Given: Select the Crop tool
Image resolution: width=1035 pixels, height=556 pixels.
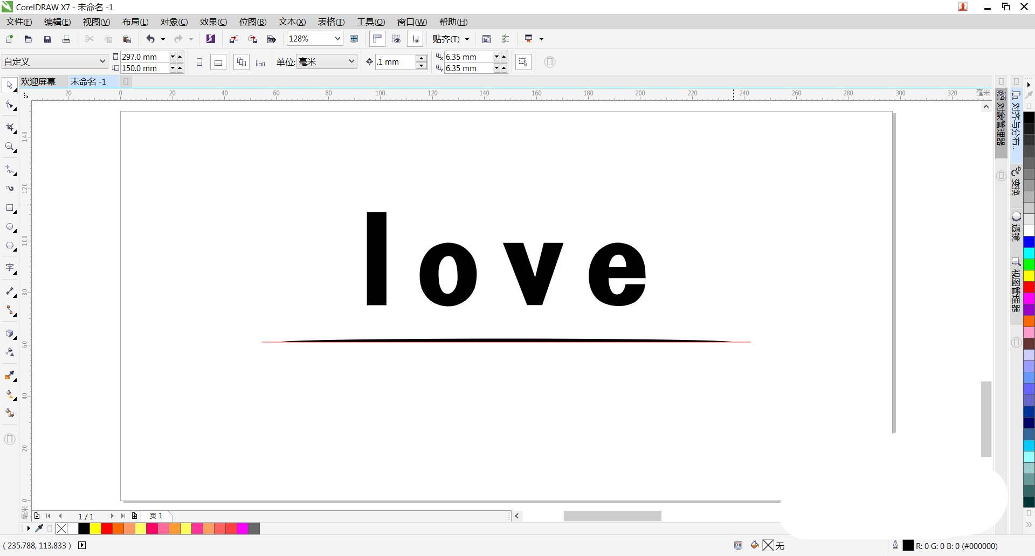Looking at the screenshot, I should (10, 127).
